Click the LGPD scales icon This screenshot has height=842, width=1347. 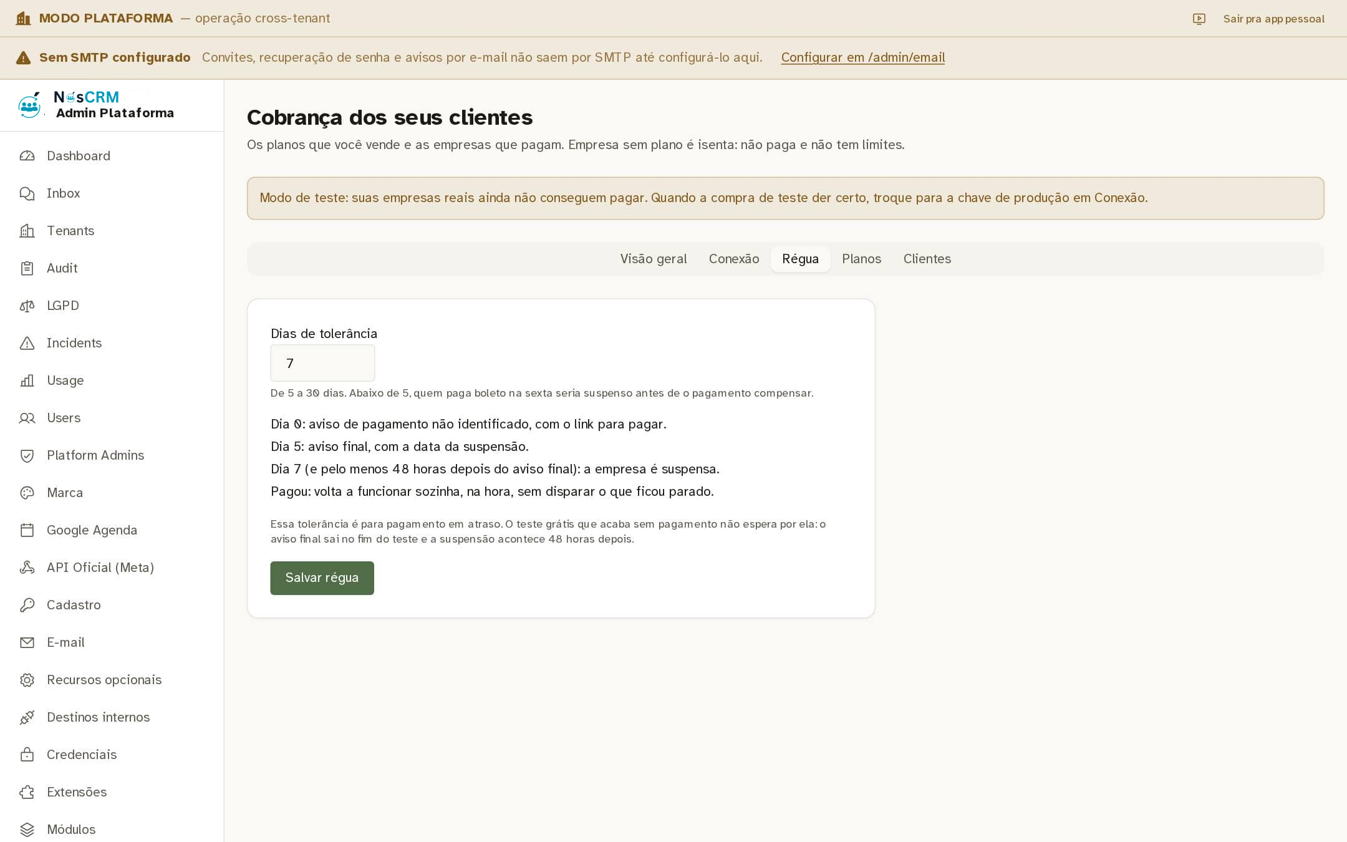(27, 306)
